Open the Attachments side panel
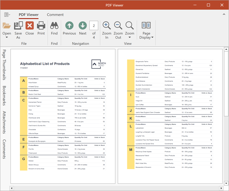Viewport: 229px width, 191px height. pos(4,122)
